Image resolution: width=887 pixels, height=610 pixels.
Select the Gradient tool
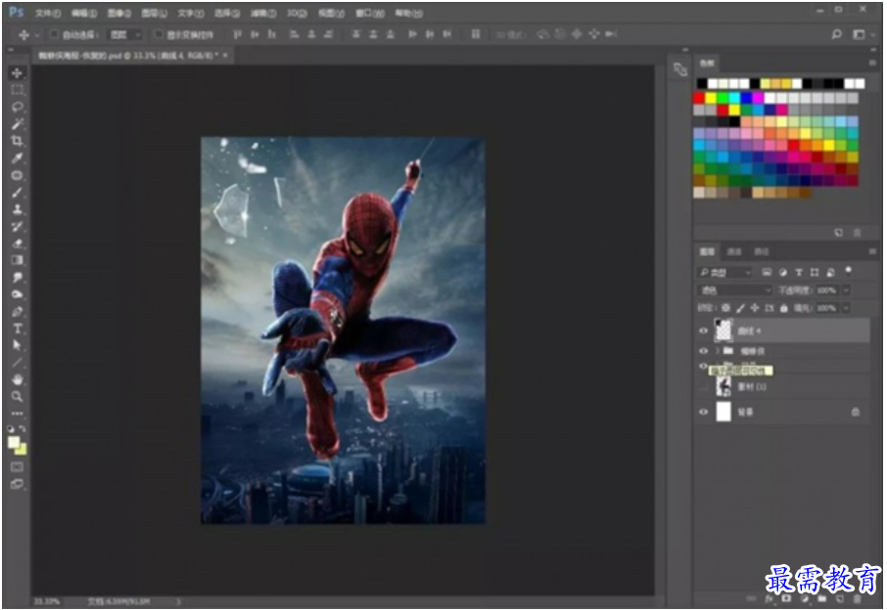click(x=17, y=260)
